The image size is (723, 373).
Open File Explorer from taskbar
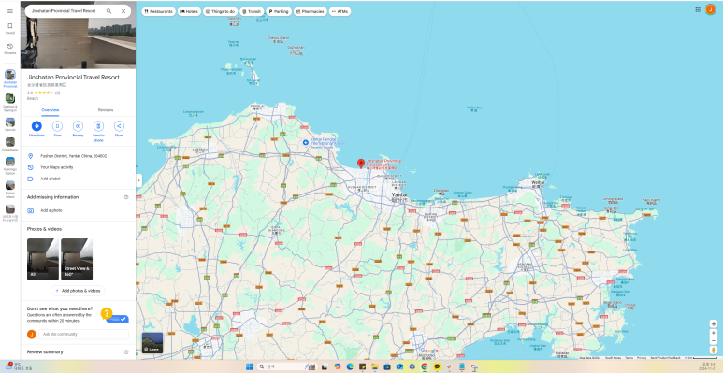point(375,366)
